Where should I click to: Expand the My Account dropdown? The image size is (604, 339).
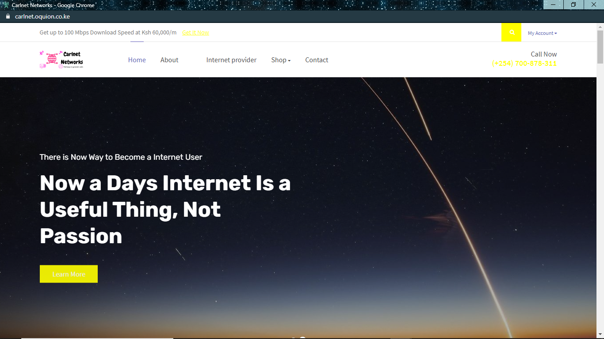pos(542,33)
